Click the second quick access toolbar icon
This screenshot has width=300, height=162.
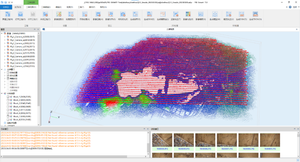(6, 2)
